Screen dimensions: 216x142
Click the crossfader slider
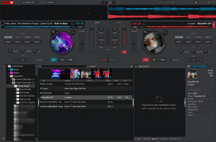[108, 60]
